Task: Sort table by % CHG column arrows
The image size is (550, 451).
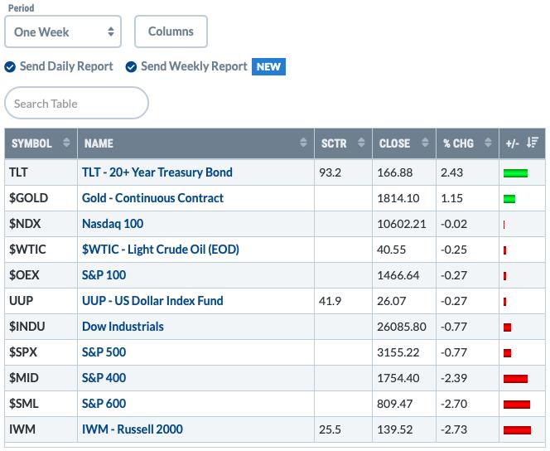Action: (x=488, y=143)
